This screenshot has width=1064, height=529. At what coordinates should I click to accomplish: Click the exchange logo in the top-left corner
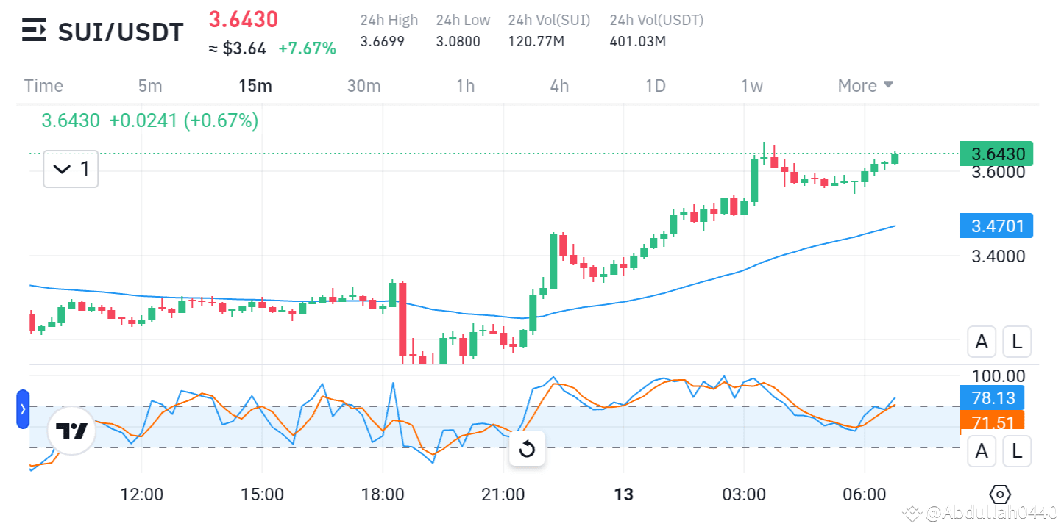pyautogui.click(x=33, y=30)
